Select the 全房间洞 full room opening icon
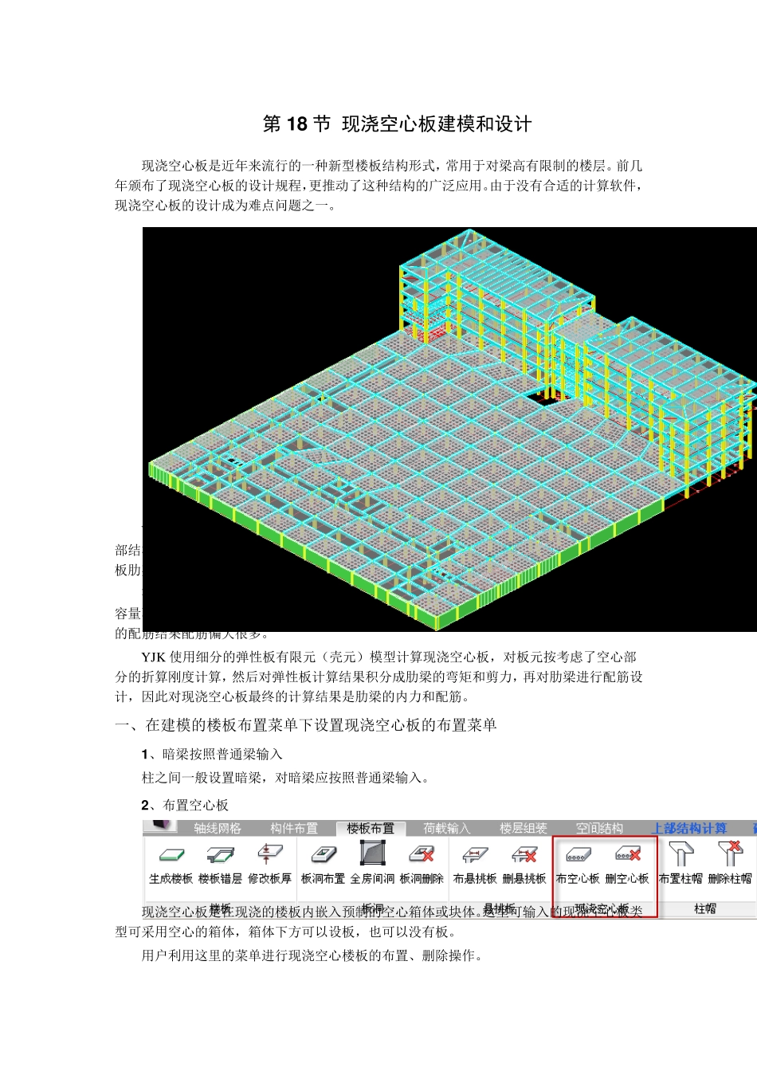This screenshot has width=757, height=1071. 372,853
